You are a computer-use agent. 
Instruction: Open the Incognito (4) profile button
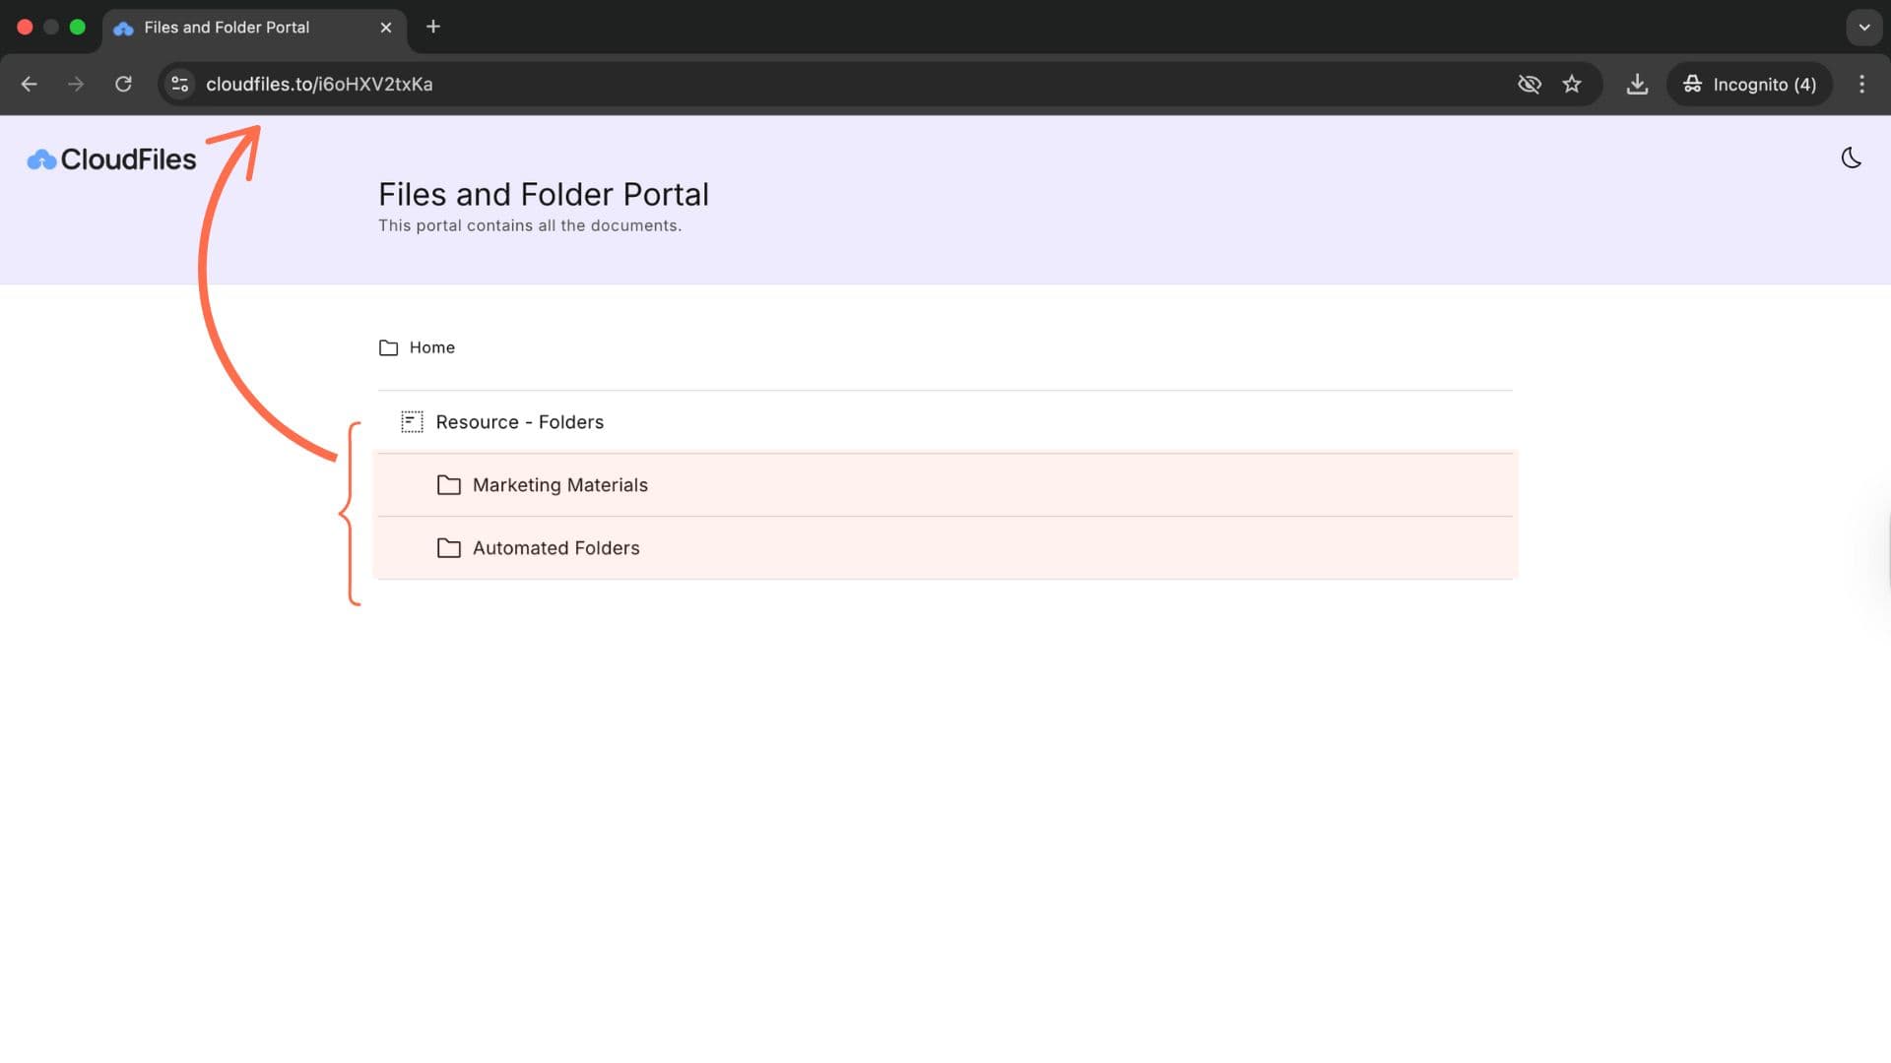coord(1749,85)
